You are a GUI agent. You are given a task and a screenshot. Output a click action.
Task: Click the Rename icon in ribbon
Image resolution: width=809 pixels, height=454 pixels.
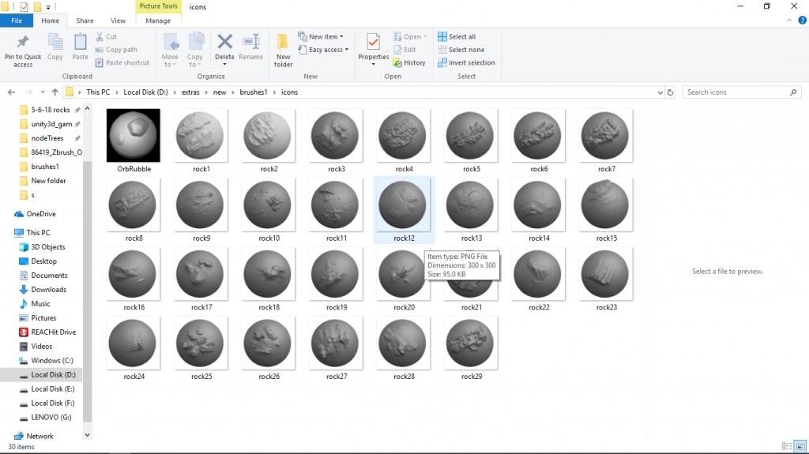[250, 43]
